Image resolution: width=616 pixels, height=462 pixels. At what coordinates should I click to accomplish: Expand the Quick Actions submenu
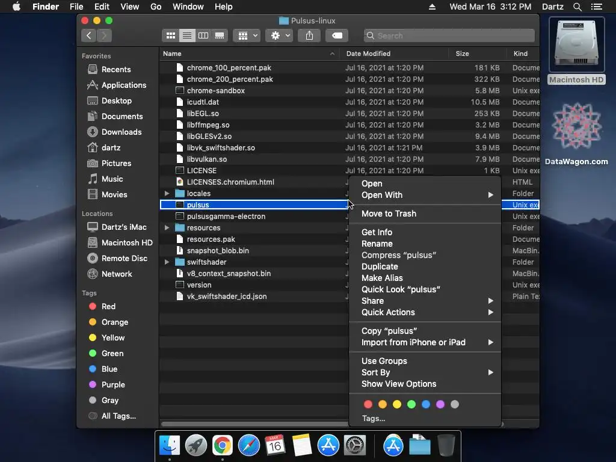coord(425,312)
